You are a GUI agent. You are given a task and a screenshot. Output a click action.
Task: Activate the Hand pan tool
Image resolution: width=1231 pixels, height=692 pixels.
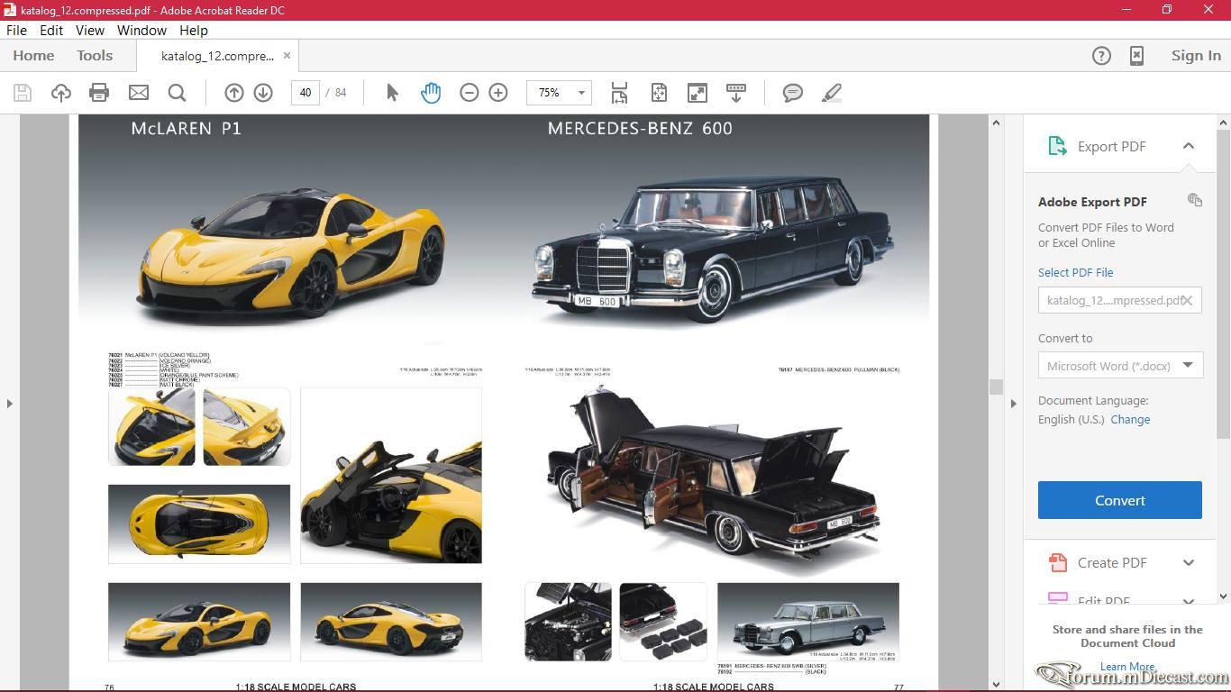click(x=431, y=93)
